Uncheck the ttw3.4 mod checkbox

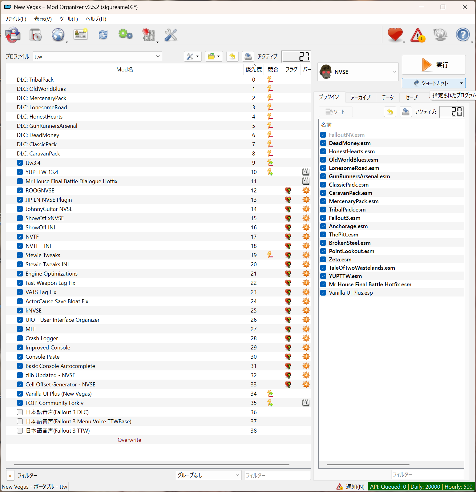(x=20, y=163)
